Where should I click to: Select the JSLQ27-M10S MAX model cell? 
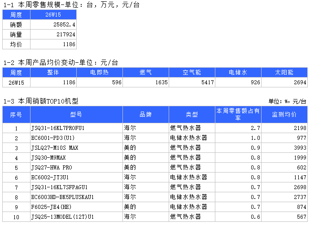(76, 147)
